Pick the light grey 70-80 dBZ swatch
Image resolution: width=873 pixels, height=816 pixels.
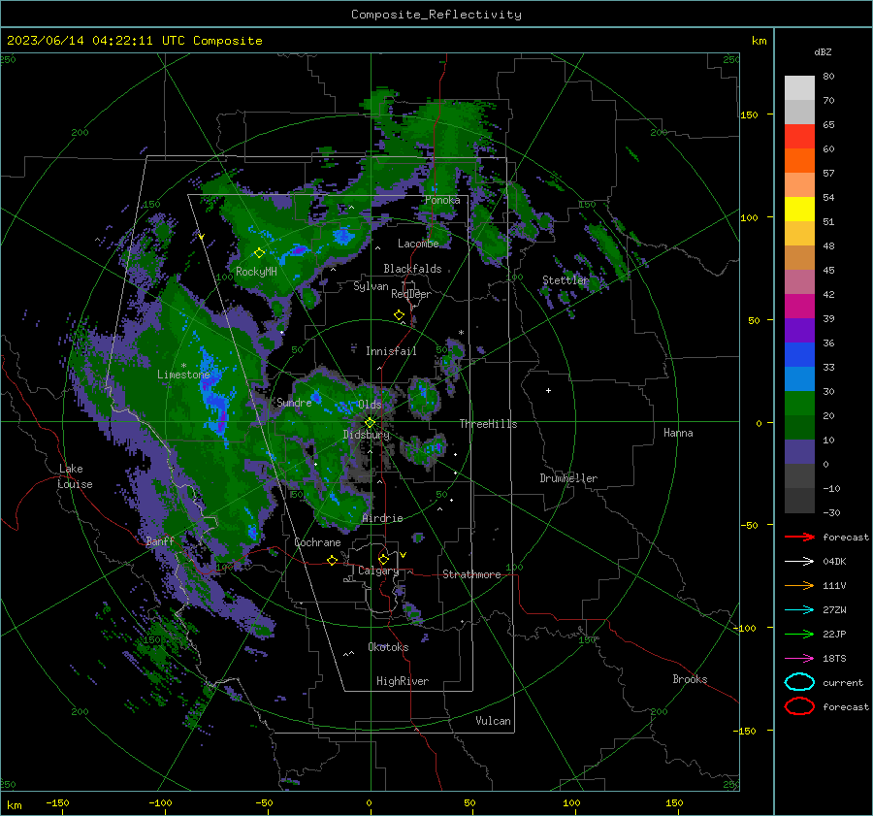pos(799,88)
